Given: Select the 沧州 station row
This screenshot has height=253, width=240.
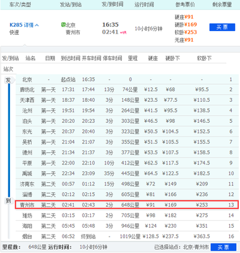Looking at the screenshot, I should tap(128, 111).
